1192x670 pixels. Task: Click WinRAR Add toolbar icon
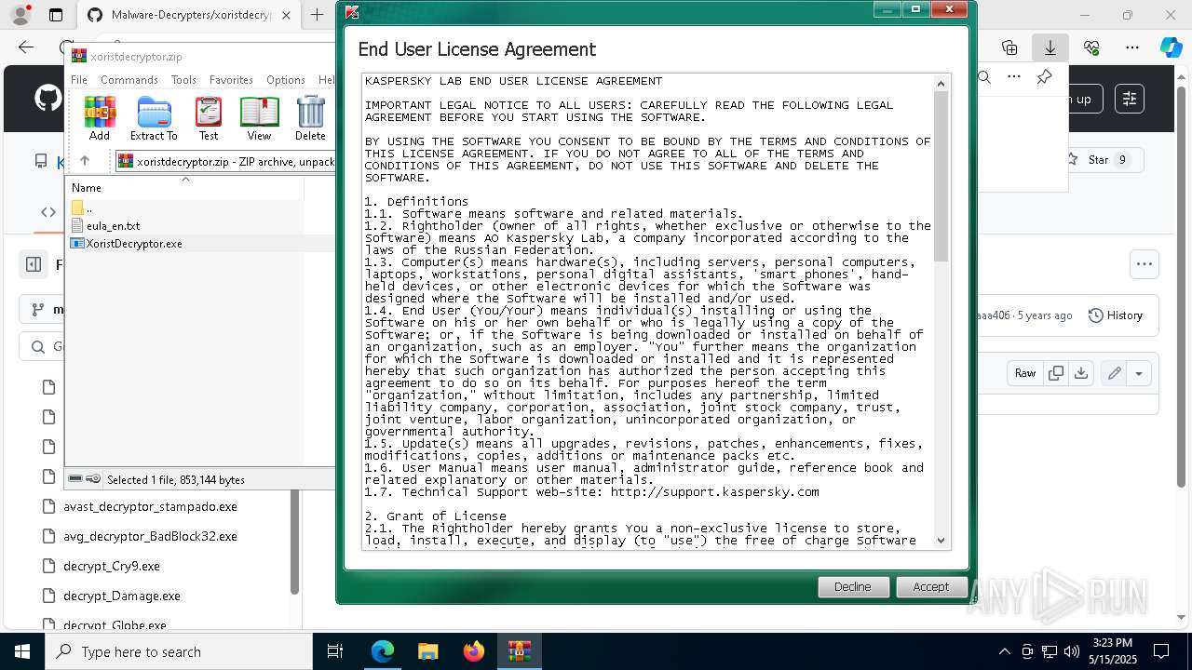click(100, 119)
